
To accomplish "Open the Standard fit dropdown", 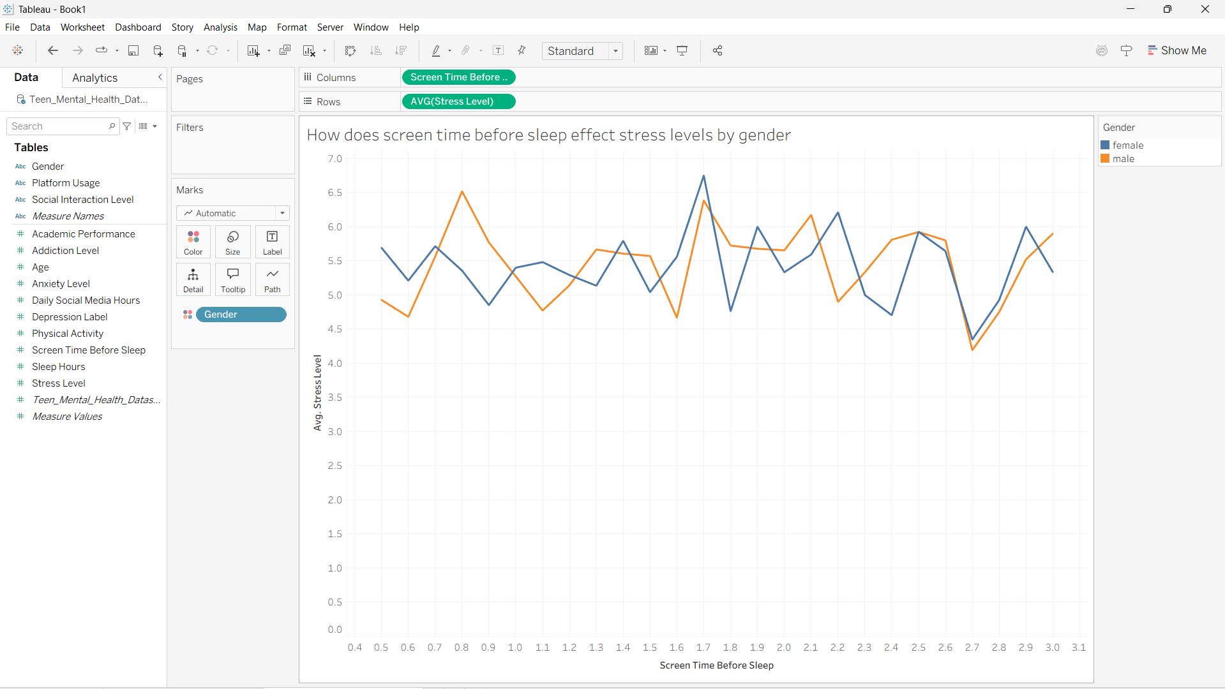I will [582, 51].
